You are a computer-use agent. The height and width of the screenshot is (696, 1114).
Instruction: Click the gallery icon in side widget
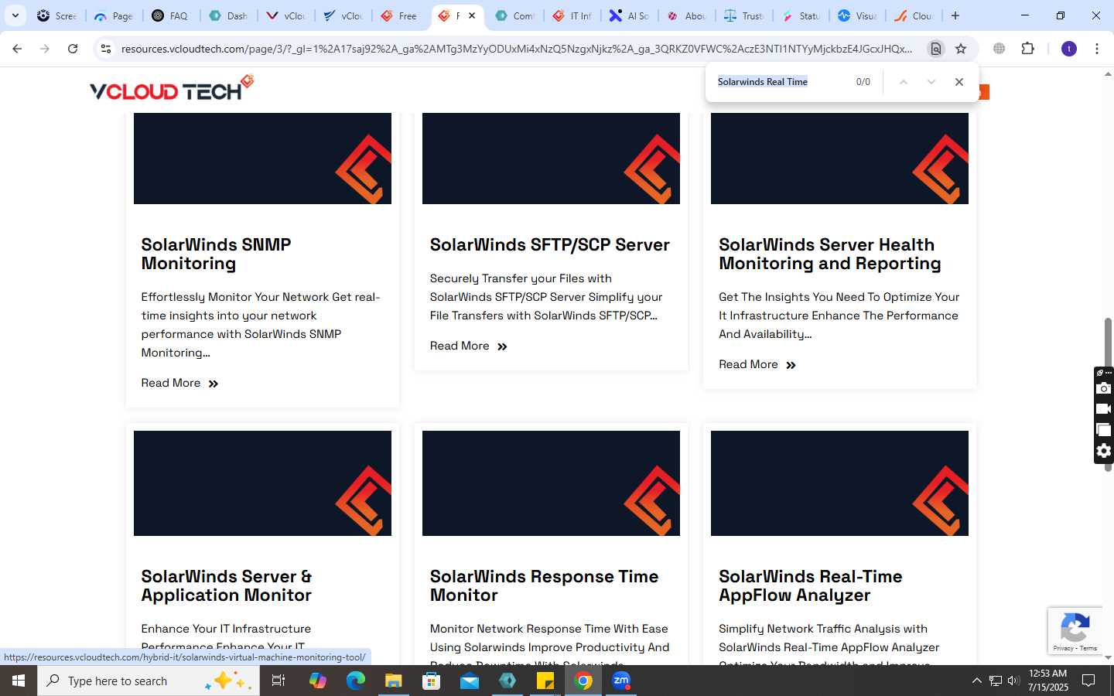click(x=1104, y=430)
